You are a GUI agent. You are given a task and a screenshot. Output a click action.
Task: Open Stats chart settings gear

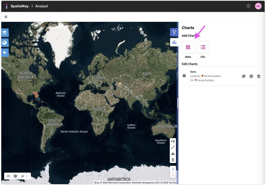pyautogui.click(x=251, y=76)
